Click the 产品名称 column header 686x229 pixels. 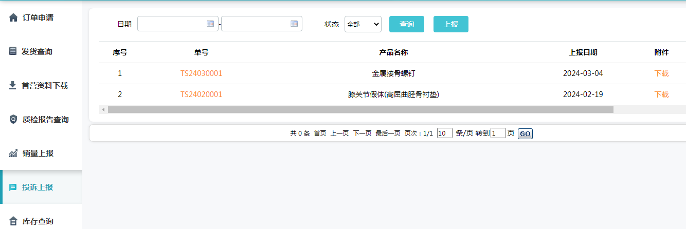coord(393,52)
